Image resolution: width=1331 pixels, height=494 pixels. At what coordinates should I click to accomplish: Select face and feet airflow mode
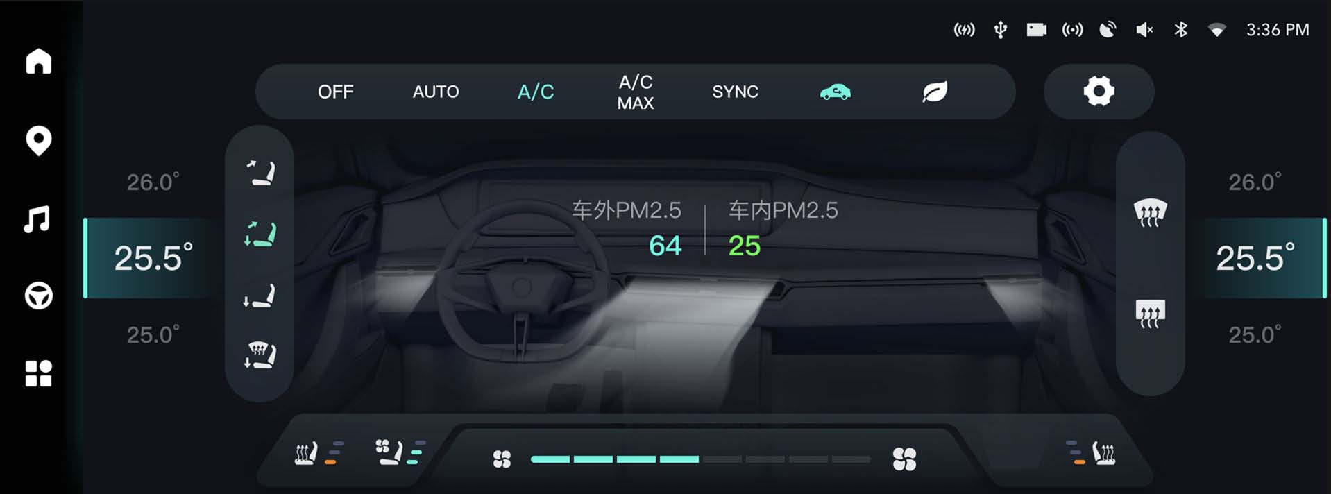260,234
